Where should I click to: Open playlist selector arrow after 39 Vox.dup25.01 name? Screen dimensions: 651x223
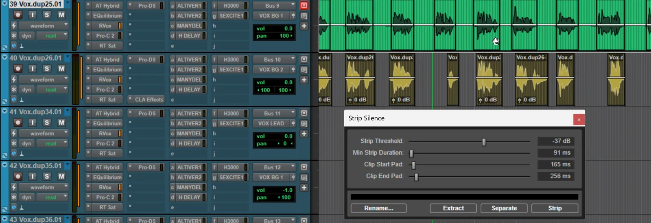point(68,4)
